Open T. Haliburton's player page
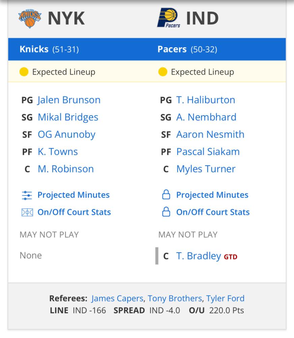294x338 pixels. pos(206,100)
